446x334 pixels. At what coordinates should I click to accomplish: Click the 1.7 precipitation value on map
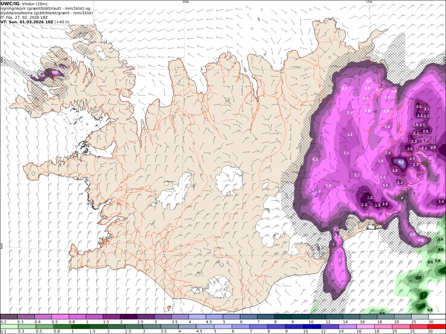pyautogui.click(x=424, y=141)
